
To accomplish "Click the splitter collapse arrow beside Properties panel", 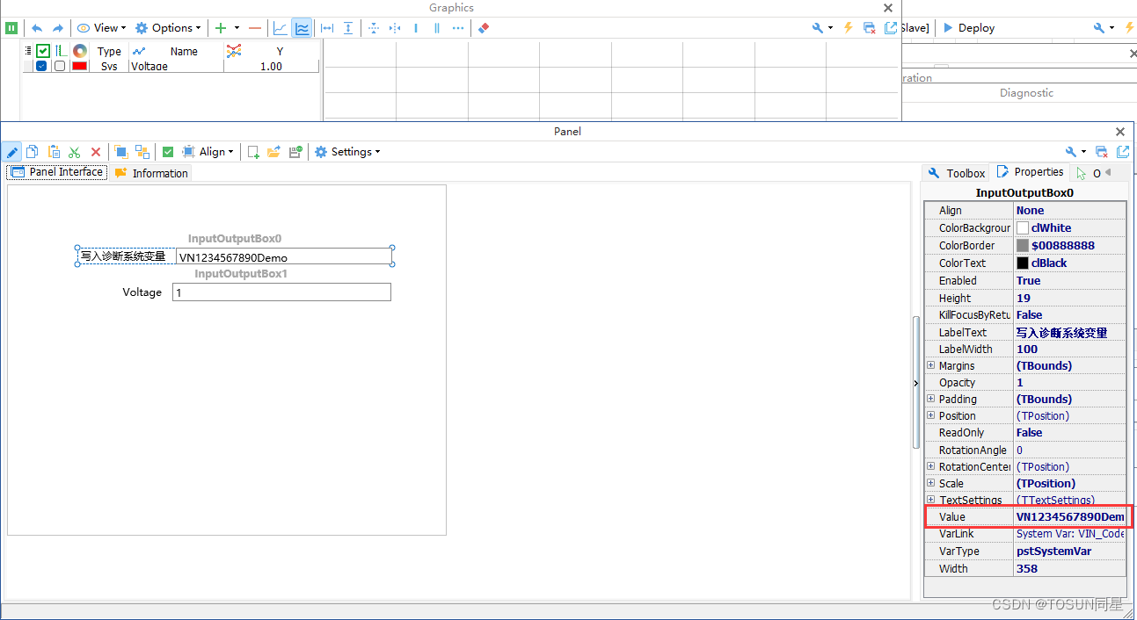I will pos(916,383).
